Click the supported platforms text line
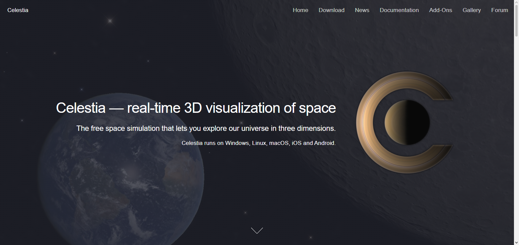 (258, 143)
